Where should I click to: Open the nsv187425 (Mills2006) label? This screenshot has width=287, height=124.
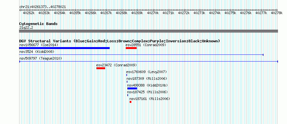147,92
